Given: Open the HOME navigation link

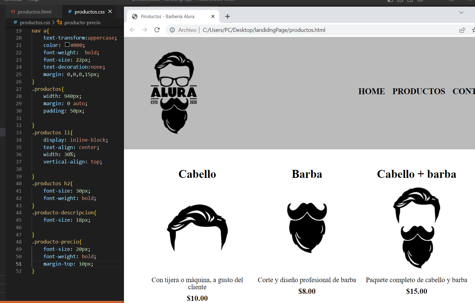Looking at the screenshot, I should pyautogui.click(x=372, y=91).
